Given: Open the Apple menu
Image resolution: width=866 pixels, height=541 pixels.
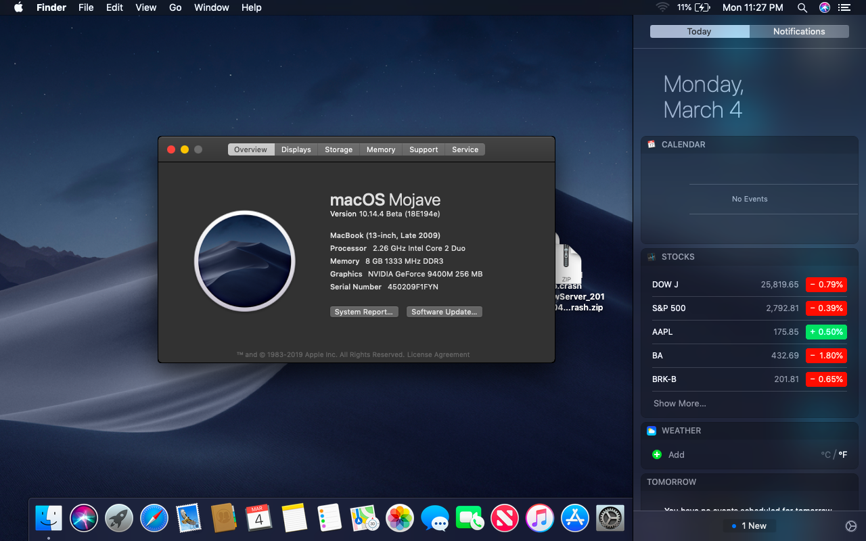Looking at the screenshot, I should 18,7.
